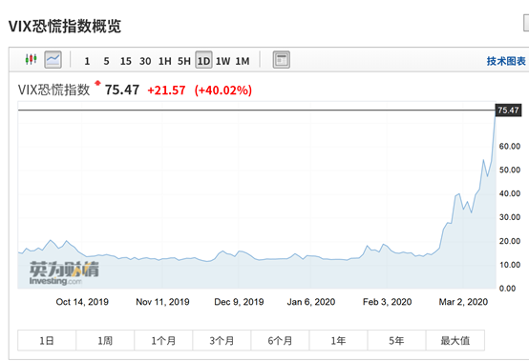529x361 pixels.
Task: Click the VIX恐慌指数 chart series label
Action: pyautogui.click(x=54, y=90)
